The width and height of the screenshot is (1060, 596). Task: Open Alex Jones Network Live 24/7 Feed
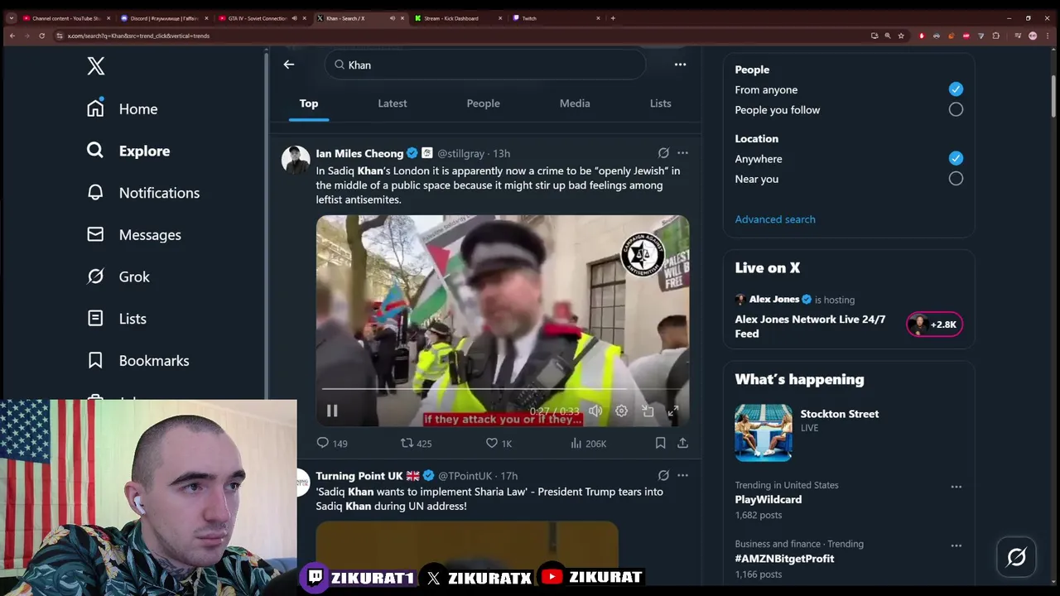tap(810, 326)
